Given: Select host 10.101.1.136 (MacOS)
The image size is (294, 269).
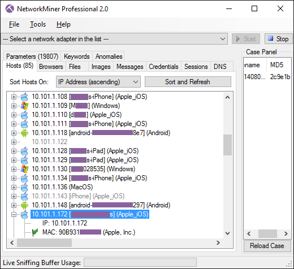Looking at the screenshot, I should click(62, 187).
